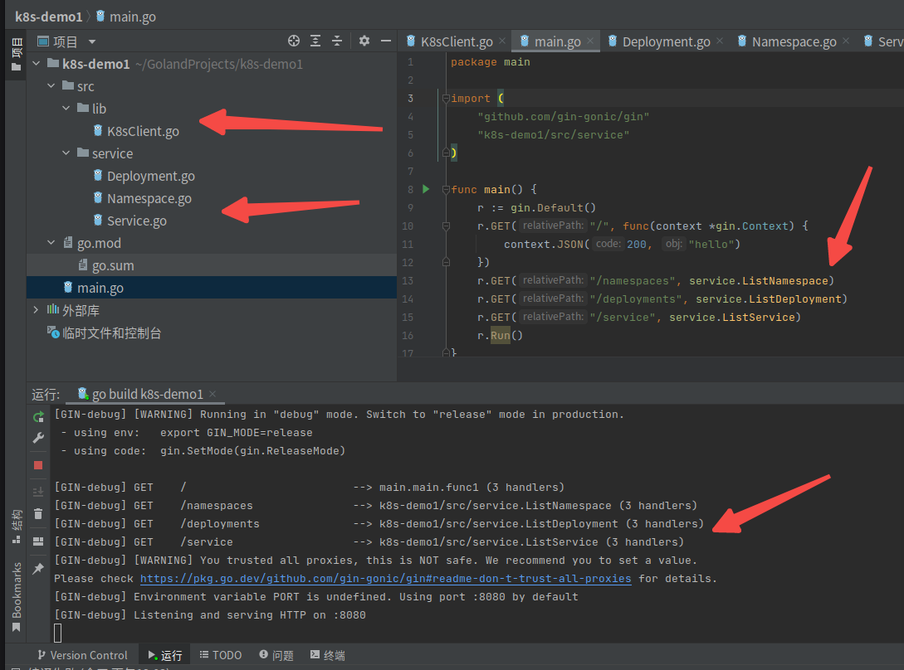
Task: Collapse the lib folder
Action: pos(66,109)
